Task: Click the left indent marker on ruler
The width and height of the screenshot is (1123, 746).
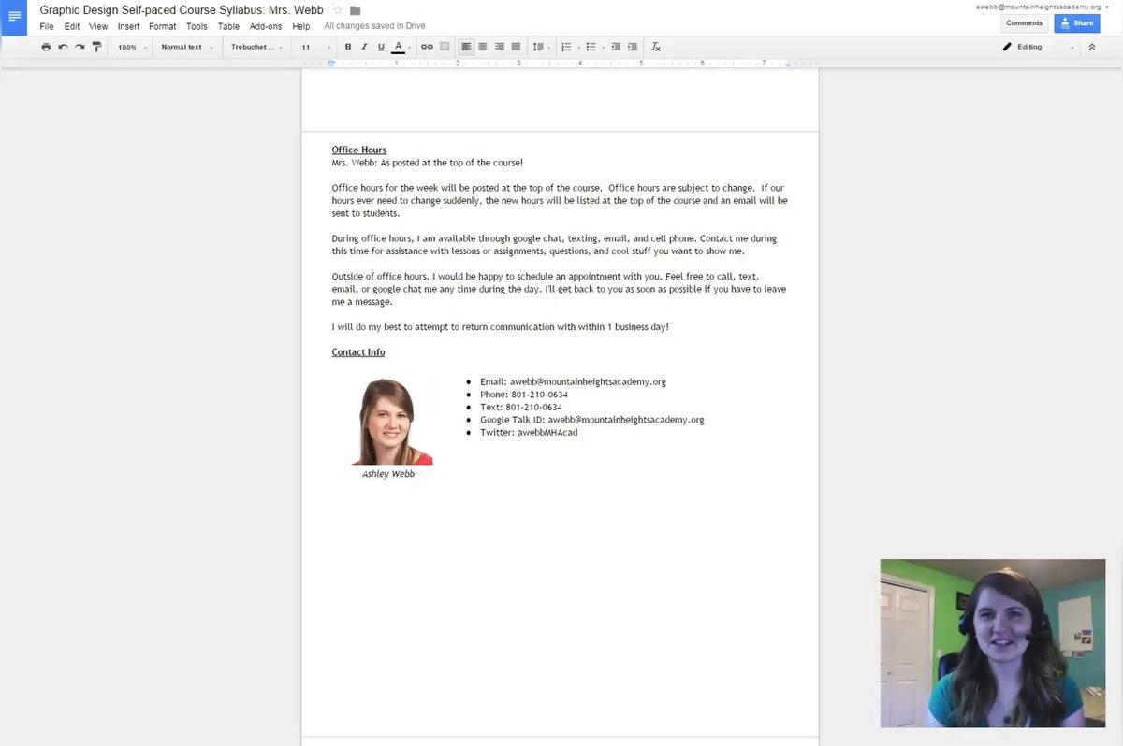Action: point(331,64)
